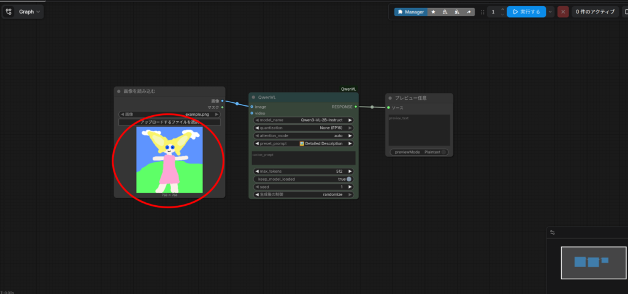Image resolution: width=628 pixels, height=294 pixels.
Task: Click the アップロードするファイルを選択 upload button
Action: [x=169, y=122]
